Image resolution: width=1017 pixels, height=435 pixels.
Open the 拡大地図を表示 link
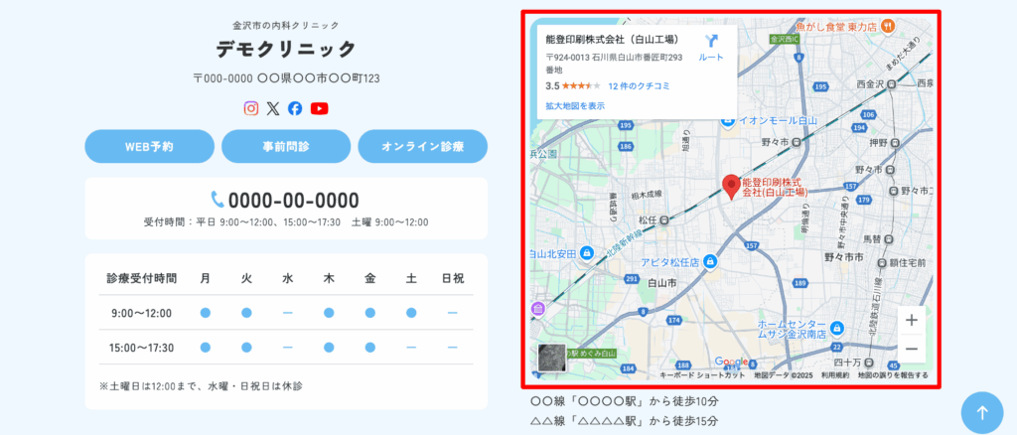(x=575, y=105)
